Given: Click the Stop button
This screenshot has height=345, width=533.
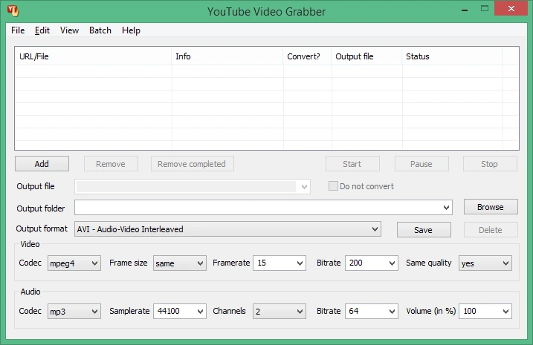Looking at the screenshot, I should click(490, 164).
